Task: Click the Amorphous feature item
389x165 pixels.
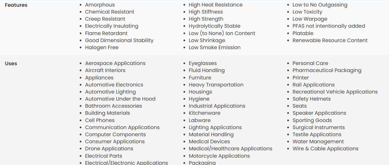Action: (100, 5)
